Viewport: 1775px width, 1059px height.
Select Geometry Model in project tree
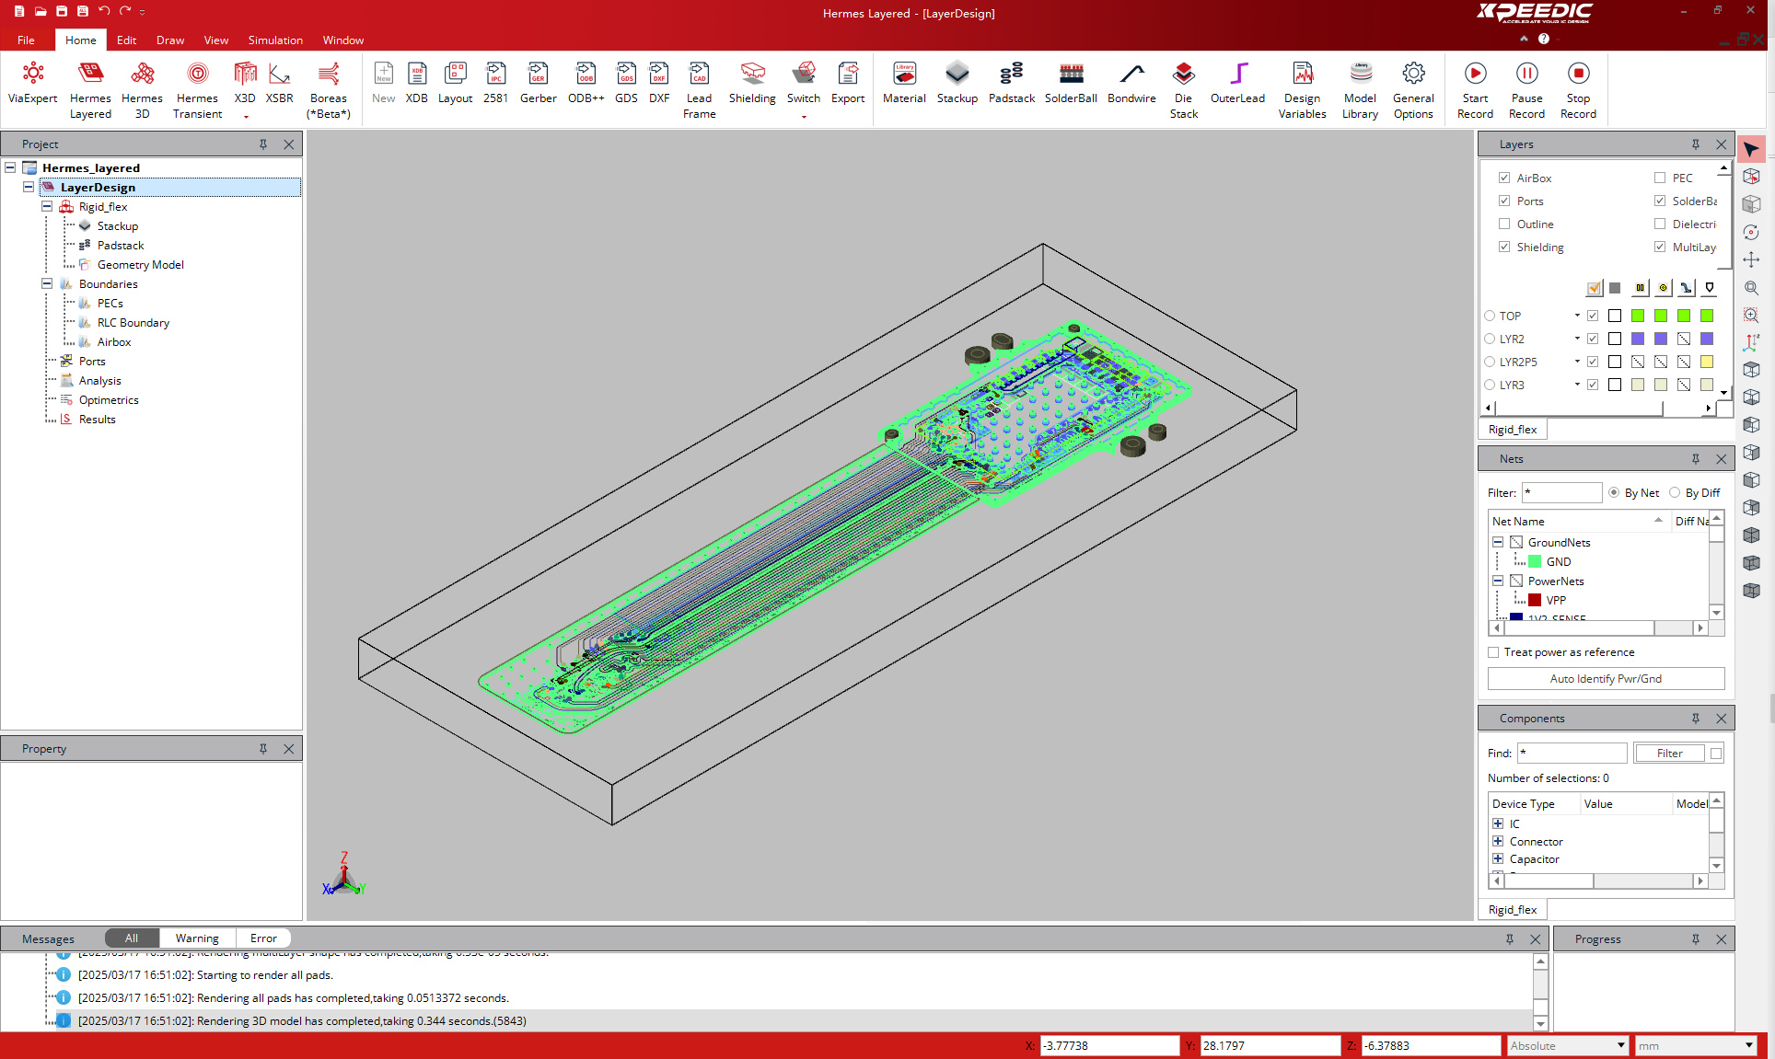click(140, 264)
